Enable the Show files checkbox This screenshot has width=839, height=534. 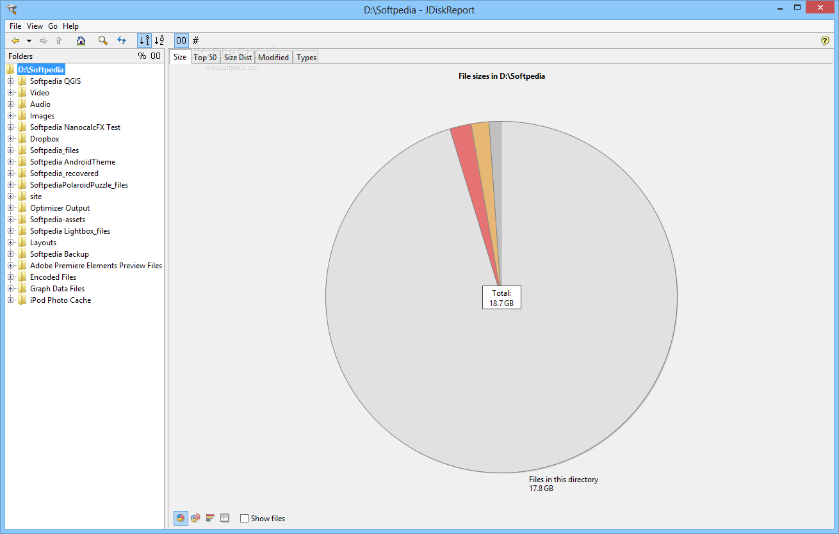pyautogui.click(x=244, y=519)
